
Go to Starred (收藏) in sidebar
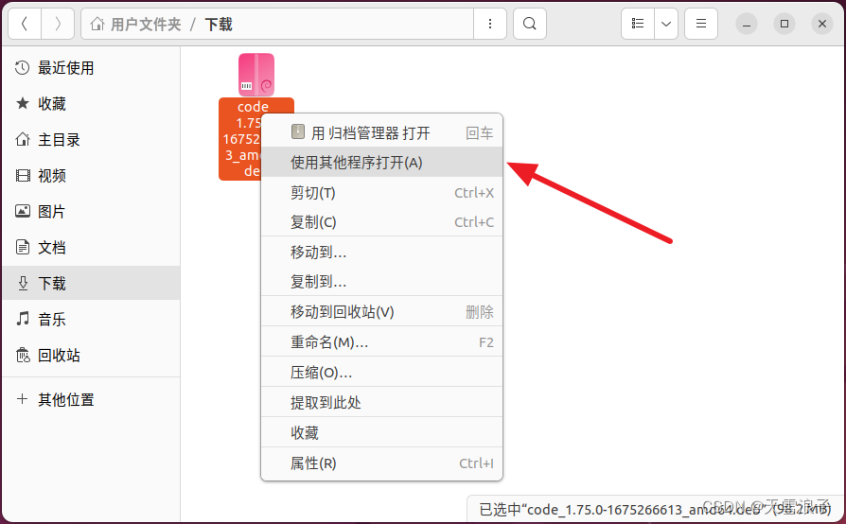[52, 104]
